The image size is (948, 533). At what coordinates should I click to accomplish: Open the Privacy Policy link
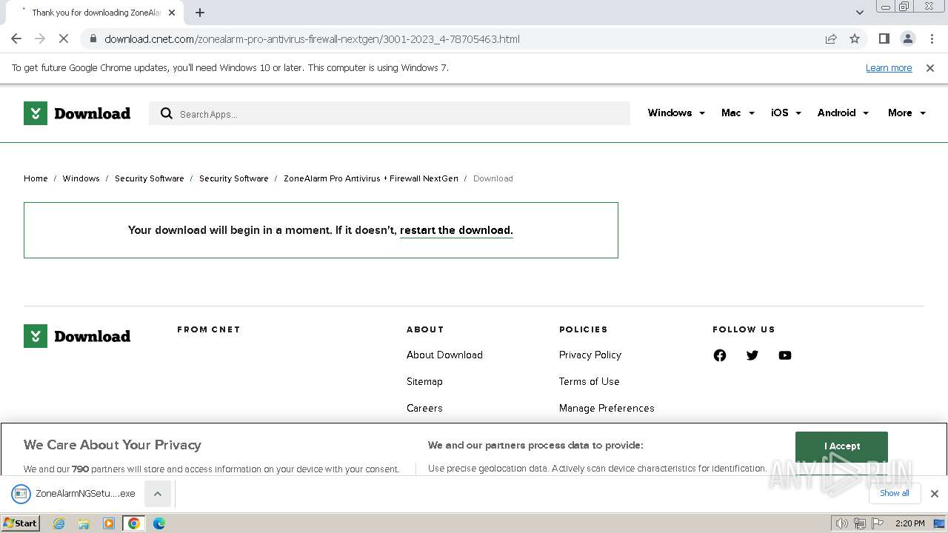click(590, 355)
